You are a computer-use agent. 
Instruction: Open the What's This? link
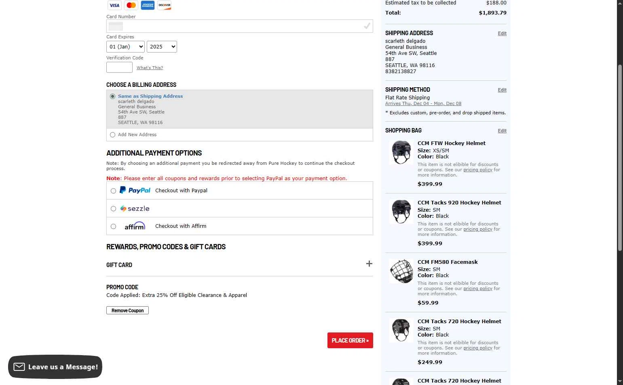point(150,67)
